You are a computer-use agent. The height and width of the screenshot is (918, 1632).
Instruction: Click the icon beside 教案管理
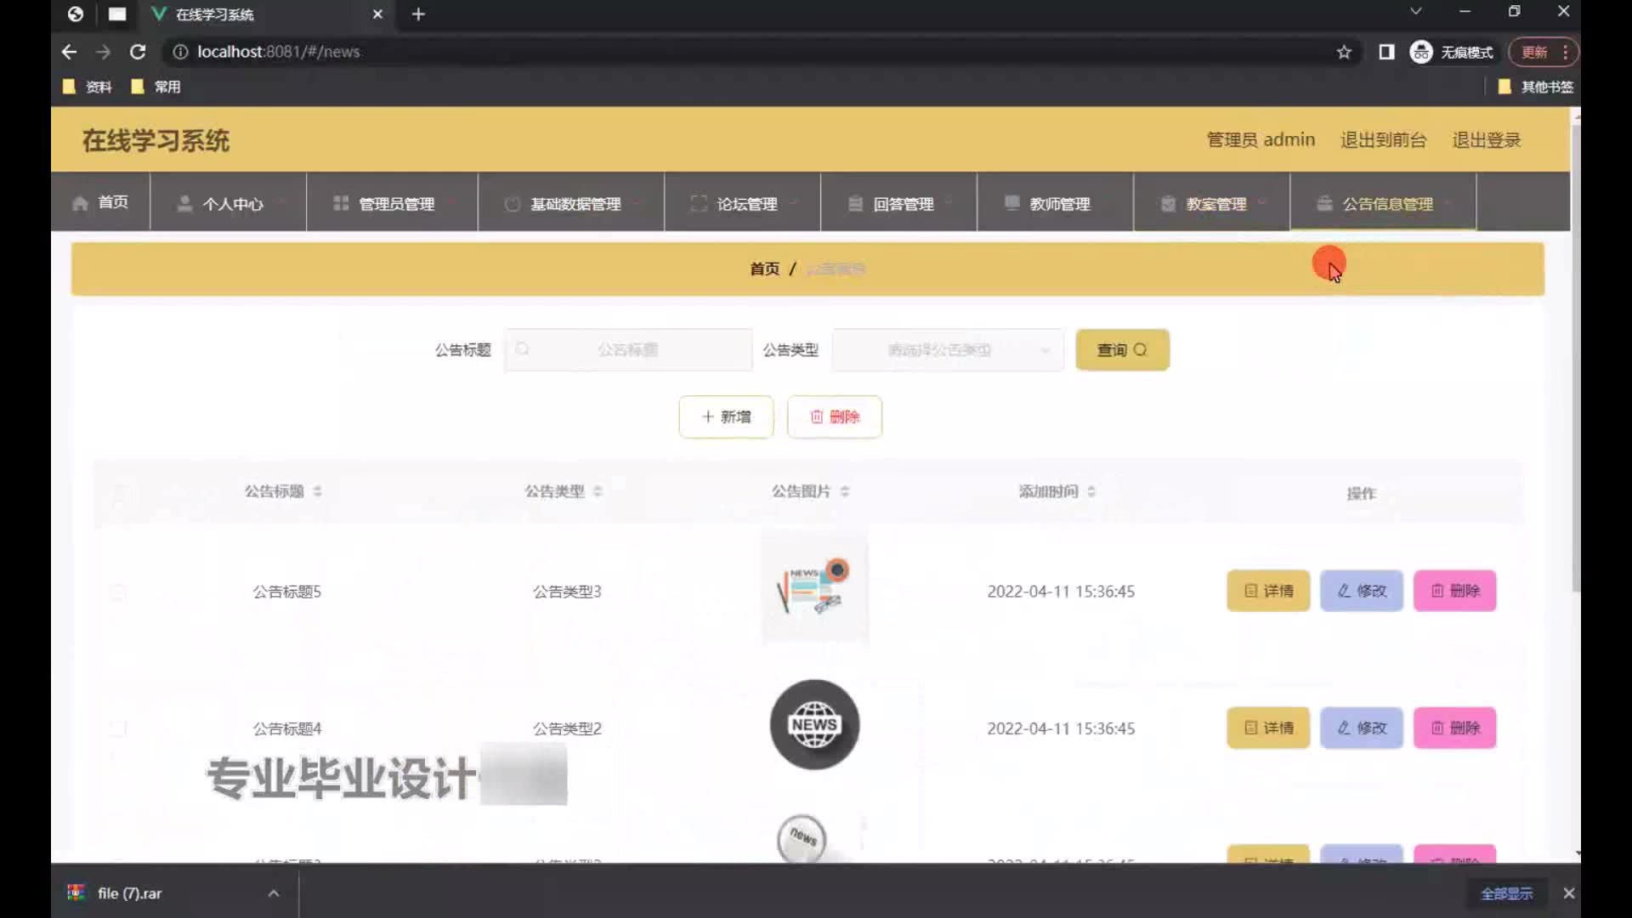[1169, 203]
